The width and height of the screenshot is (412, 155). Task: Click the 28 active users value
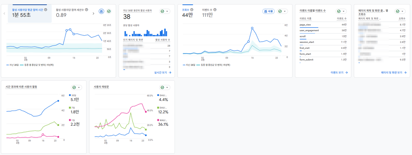(x=169, y=46)
